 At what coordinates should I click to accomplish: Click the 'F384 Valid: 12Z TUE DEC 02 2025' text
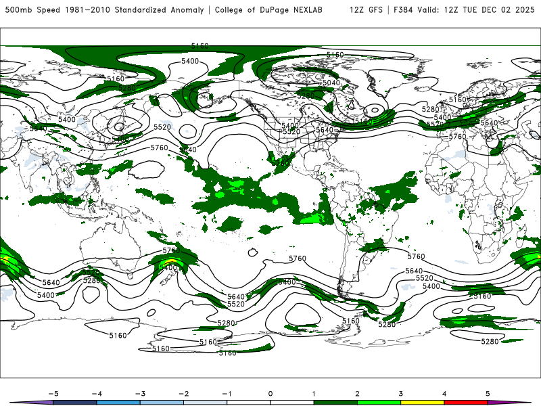pyautogui.click(x=464, y=9)
